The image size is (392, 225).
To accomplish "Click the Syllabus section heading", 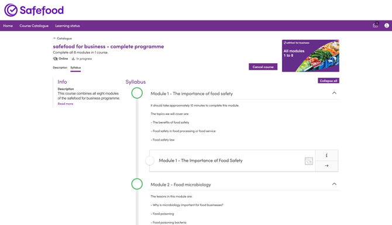I will [136, 82].
